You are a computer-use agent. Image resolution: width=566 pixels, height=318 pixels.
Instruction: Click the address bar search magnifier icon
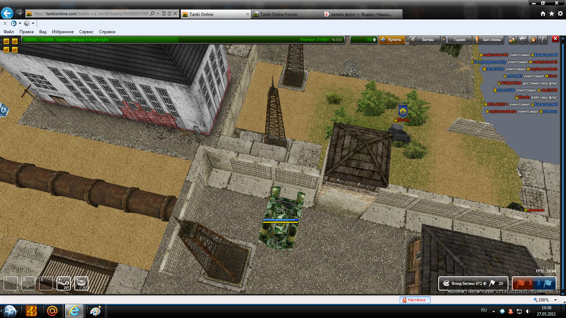(x=152, y=14)
